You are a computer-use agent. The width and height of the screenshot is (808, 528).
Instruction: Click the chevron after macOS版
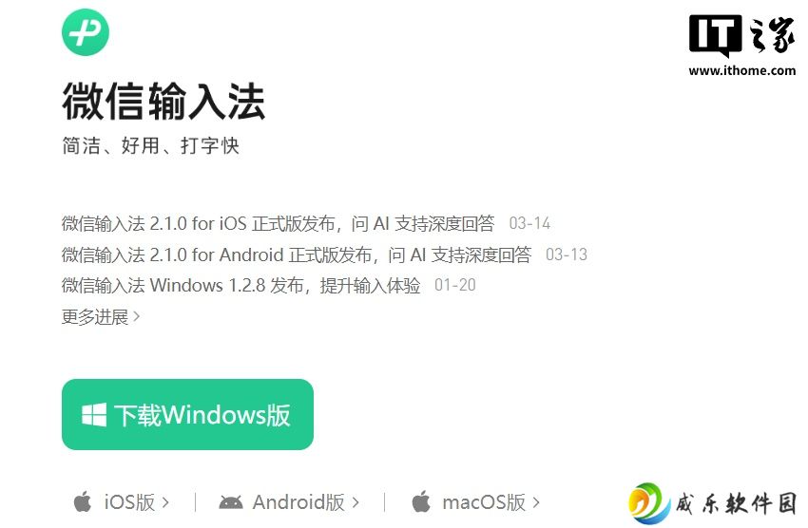[x=536, y=502]
